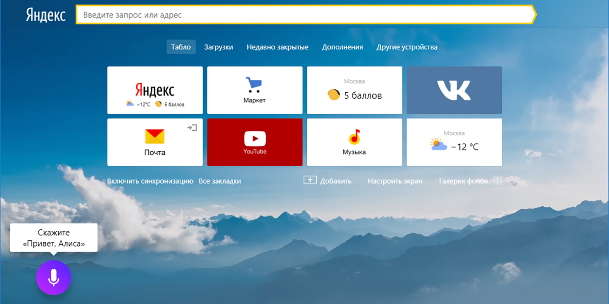Click 5 баллов traffic indicator on Яндекс tile
Image resolution: width=609 pixels, height=304 pixels.
coord(170,104)
